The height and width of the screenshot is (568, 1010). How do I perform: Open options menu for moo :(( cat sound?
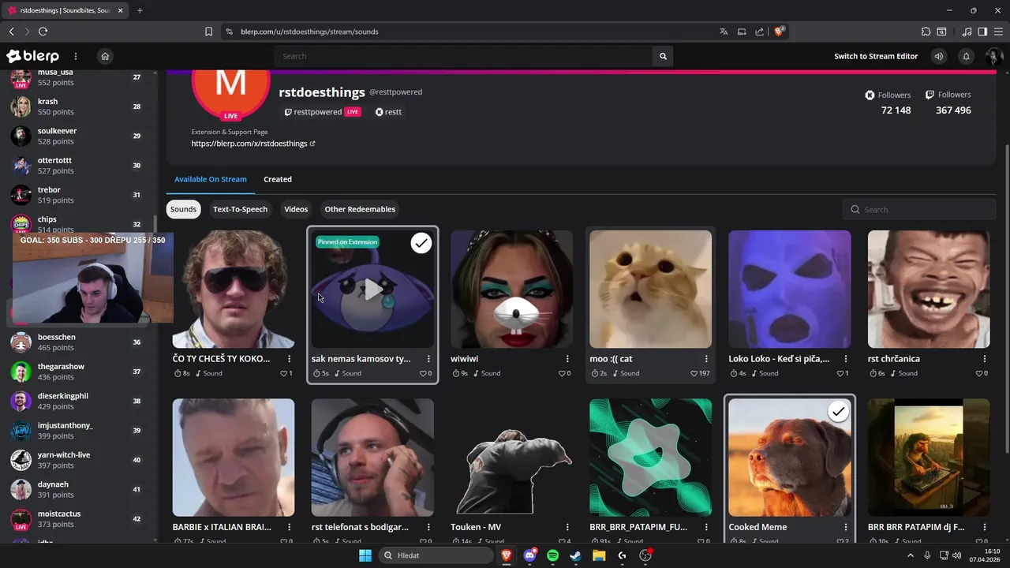(706, 359)
